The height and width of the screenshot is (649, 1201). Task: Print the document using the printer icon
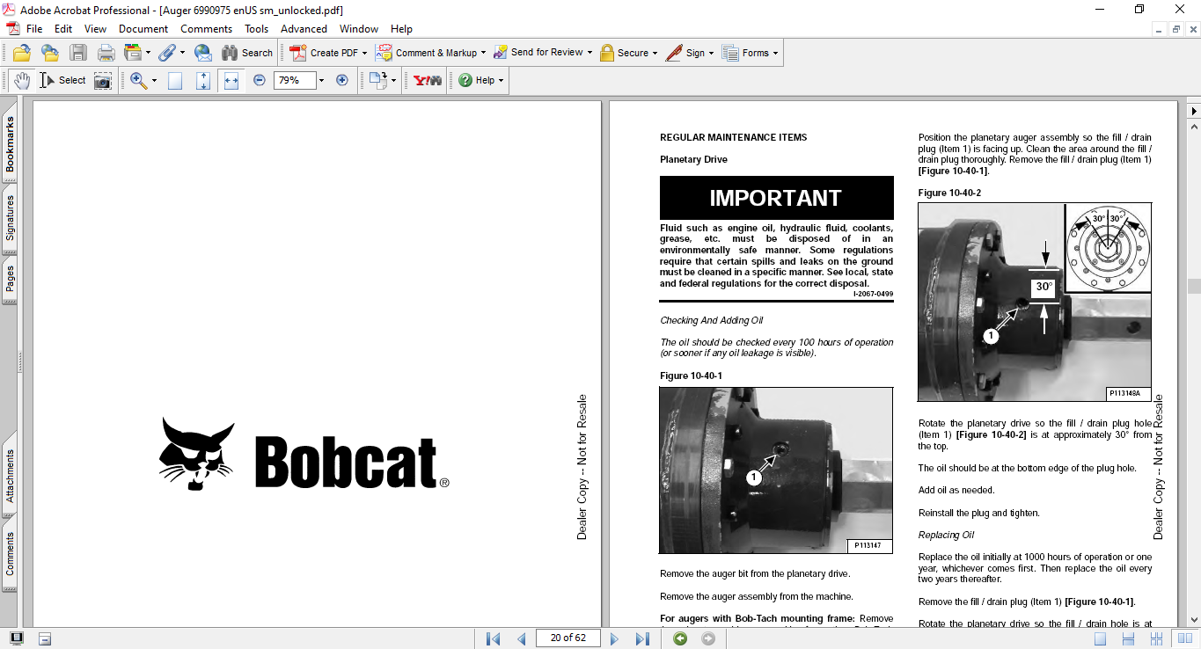pos(106,53)
